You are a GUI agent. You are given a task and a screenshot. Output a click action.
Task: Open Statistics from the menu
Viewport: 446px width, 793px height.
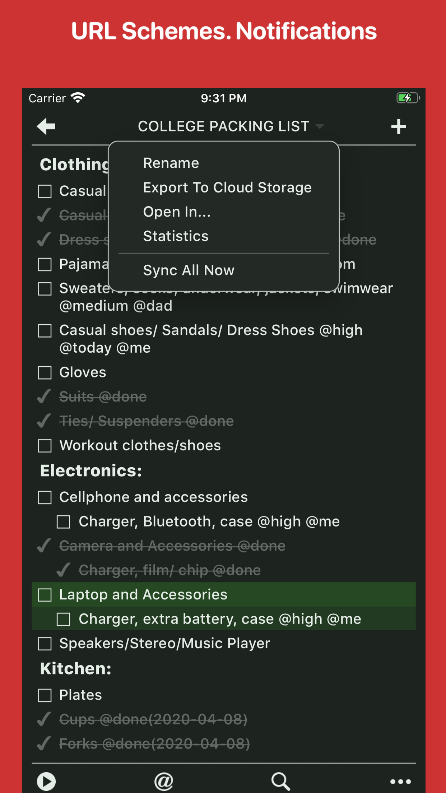(x=176, y=236)
